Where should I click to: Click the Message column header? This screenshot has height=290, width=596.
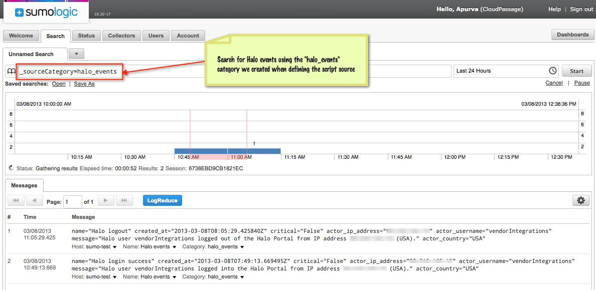click(x=83, y=217)
